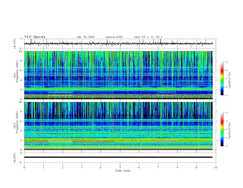Click the "3" tick on the time axis
This screenshot has height=188, width=243.
coord(82,167)
